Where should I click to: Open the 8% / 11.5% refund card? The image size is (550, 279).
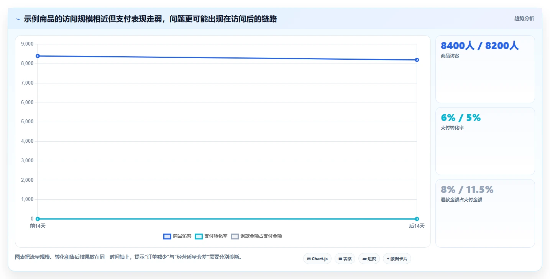click(x=485, y=213)
